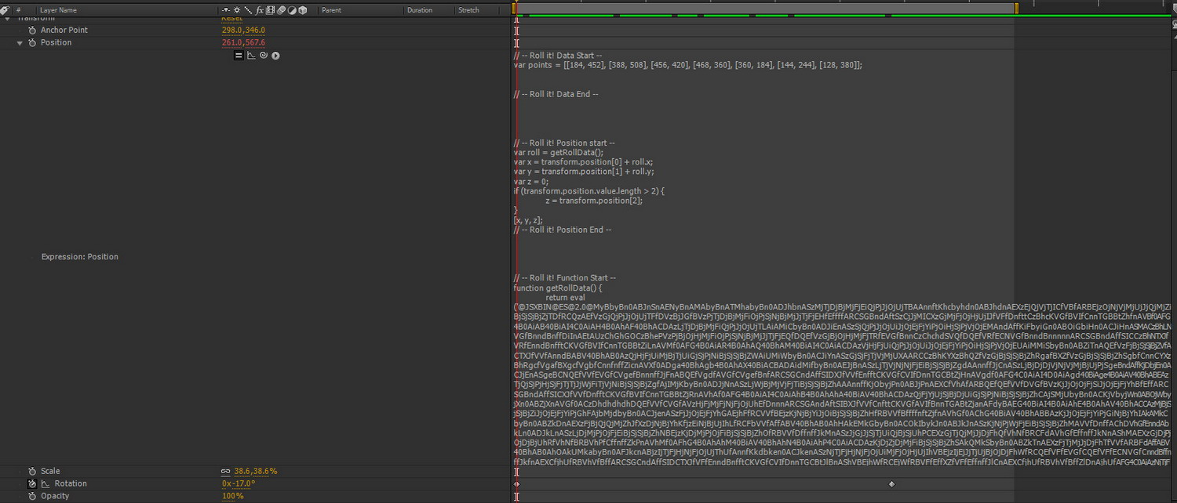Click the Shy switch column icon
This screenshot has width=1177, height=503.
[228, 10]
